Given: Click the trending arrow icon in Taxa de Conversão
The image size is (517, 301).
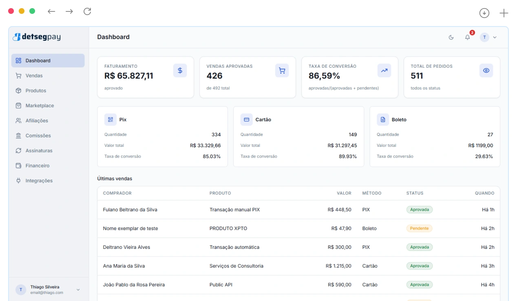Looking at the screenshot, I should click(x=384, y=70).
